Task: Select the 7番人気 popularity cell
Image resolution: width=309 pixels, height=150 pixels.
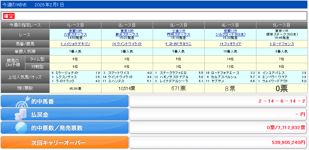Action: pyautogui.click(x=75, y=52)
